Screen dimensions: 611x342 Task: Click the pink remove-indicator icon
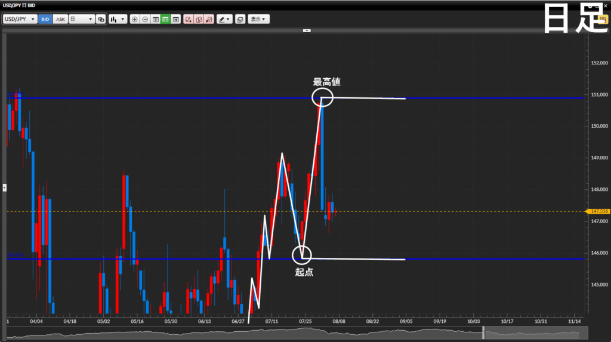209,19
